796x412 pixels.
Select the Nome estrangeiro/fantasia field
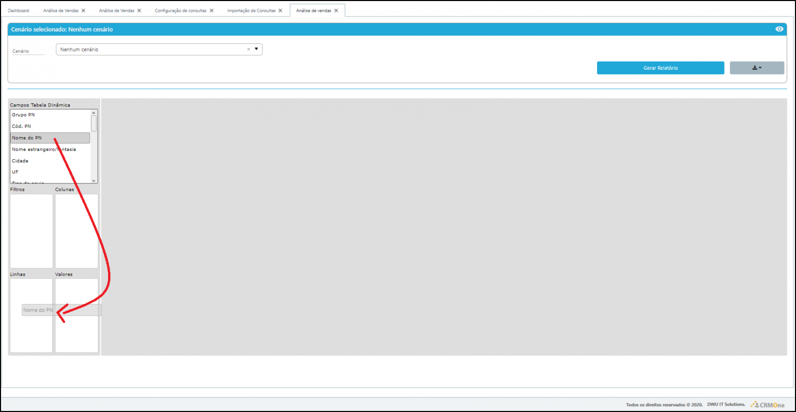50,149
